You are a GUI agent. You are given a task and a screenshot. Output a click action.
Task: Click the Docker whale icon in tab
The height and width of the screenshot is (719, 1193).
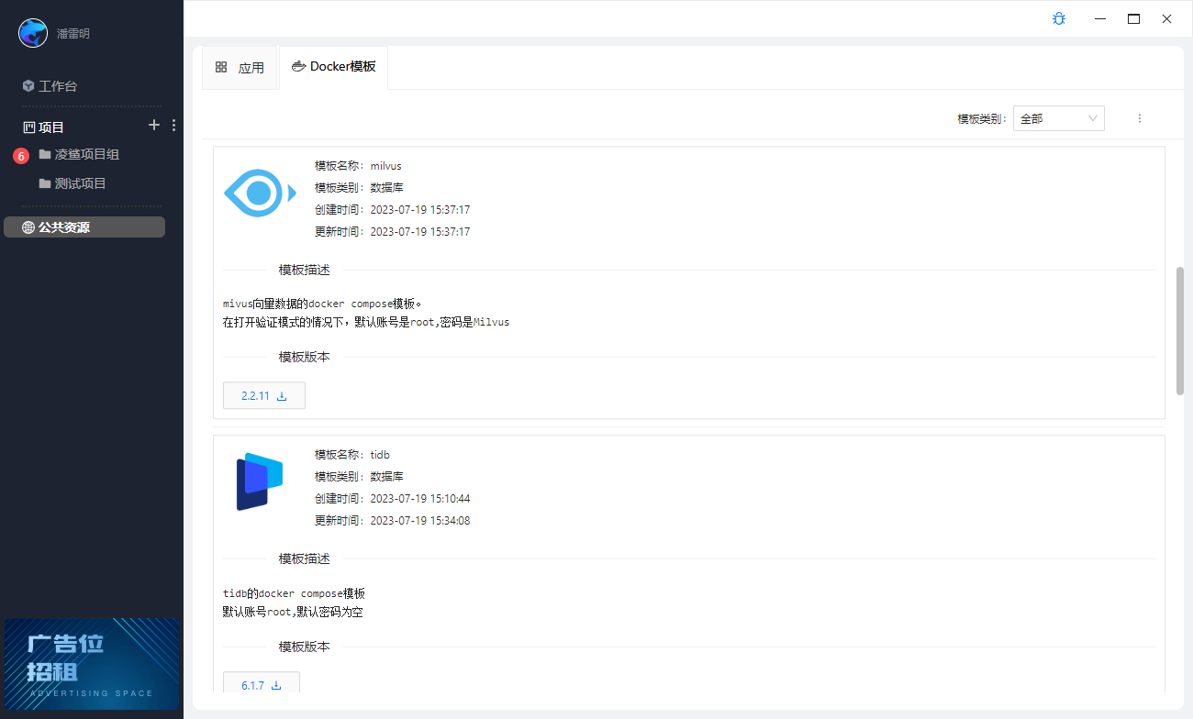coord(298,66)
